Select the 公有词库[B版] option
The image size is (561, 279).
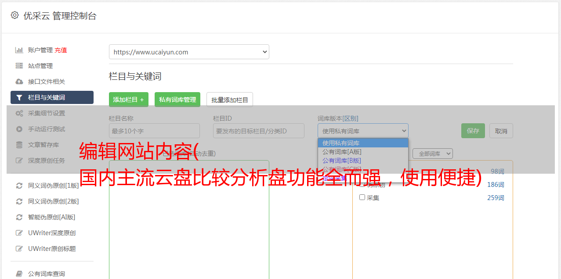[x=363, y=161]
